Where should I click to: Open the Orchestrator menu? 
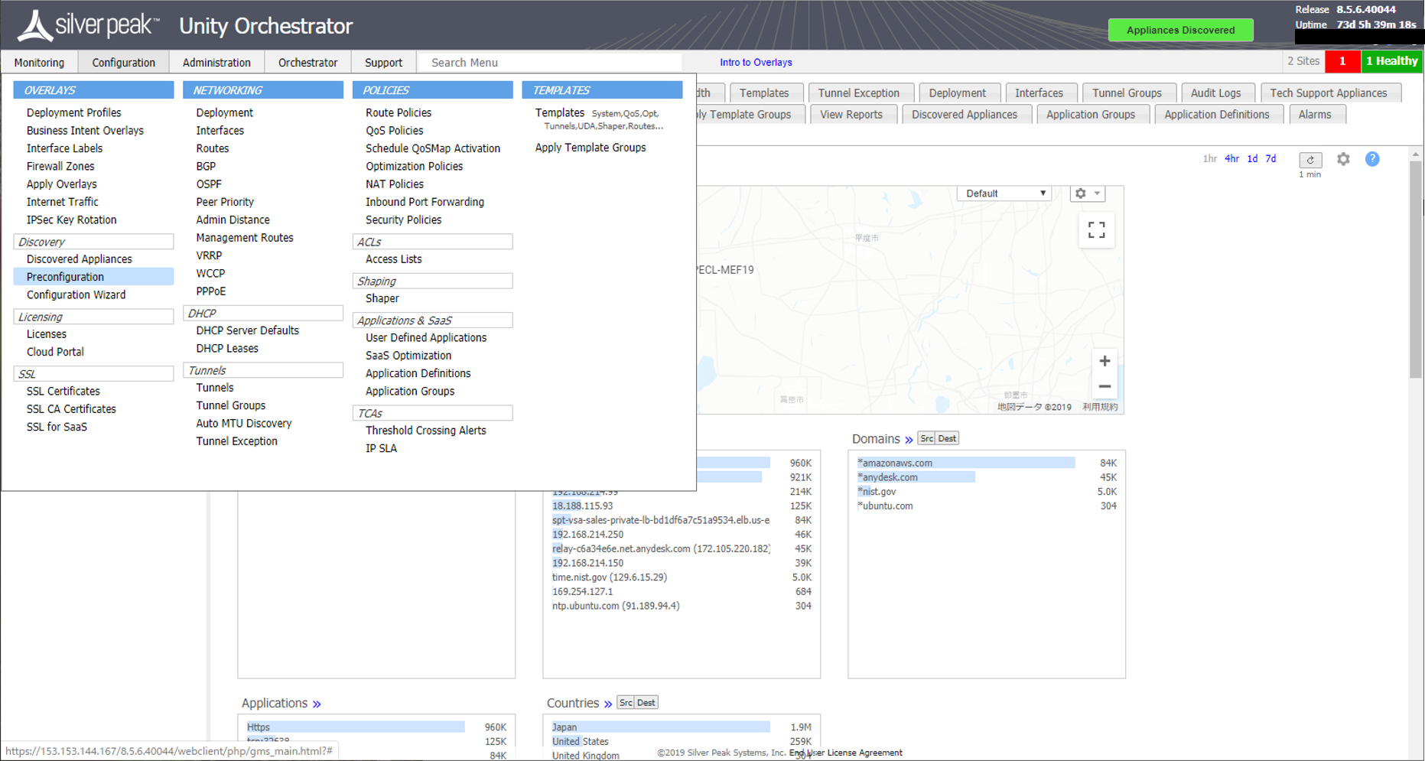(x=308, y=63)
